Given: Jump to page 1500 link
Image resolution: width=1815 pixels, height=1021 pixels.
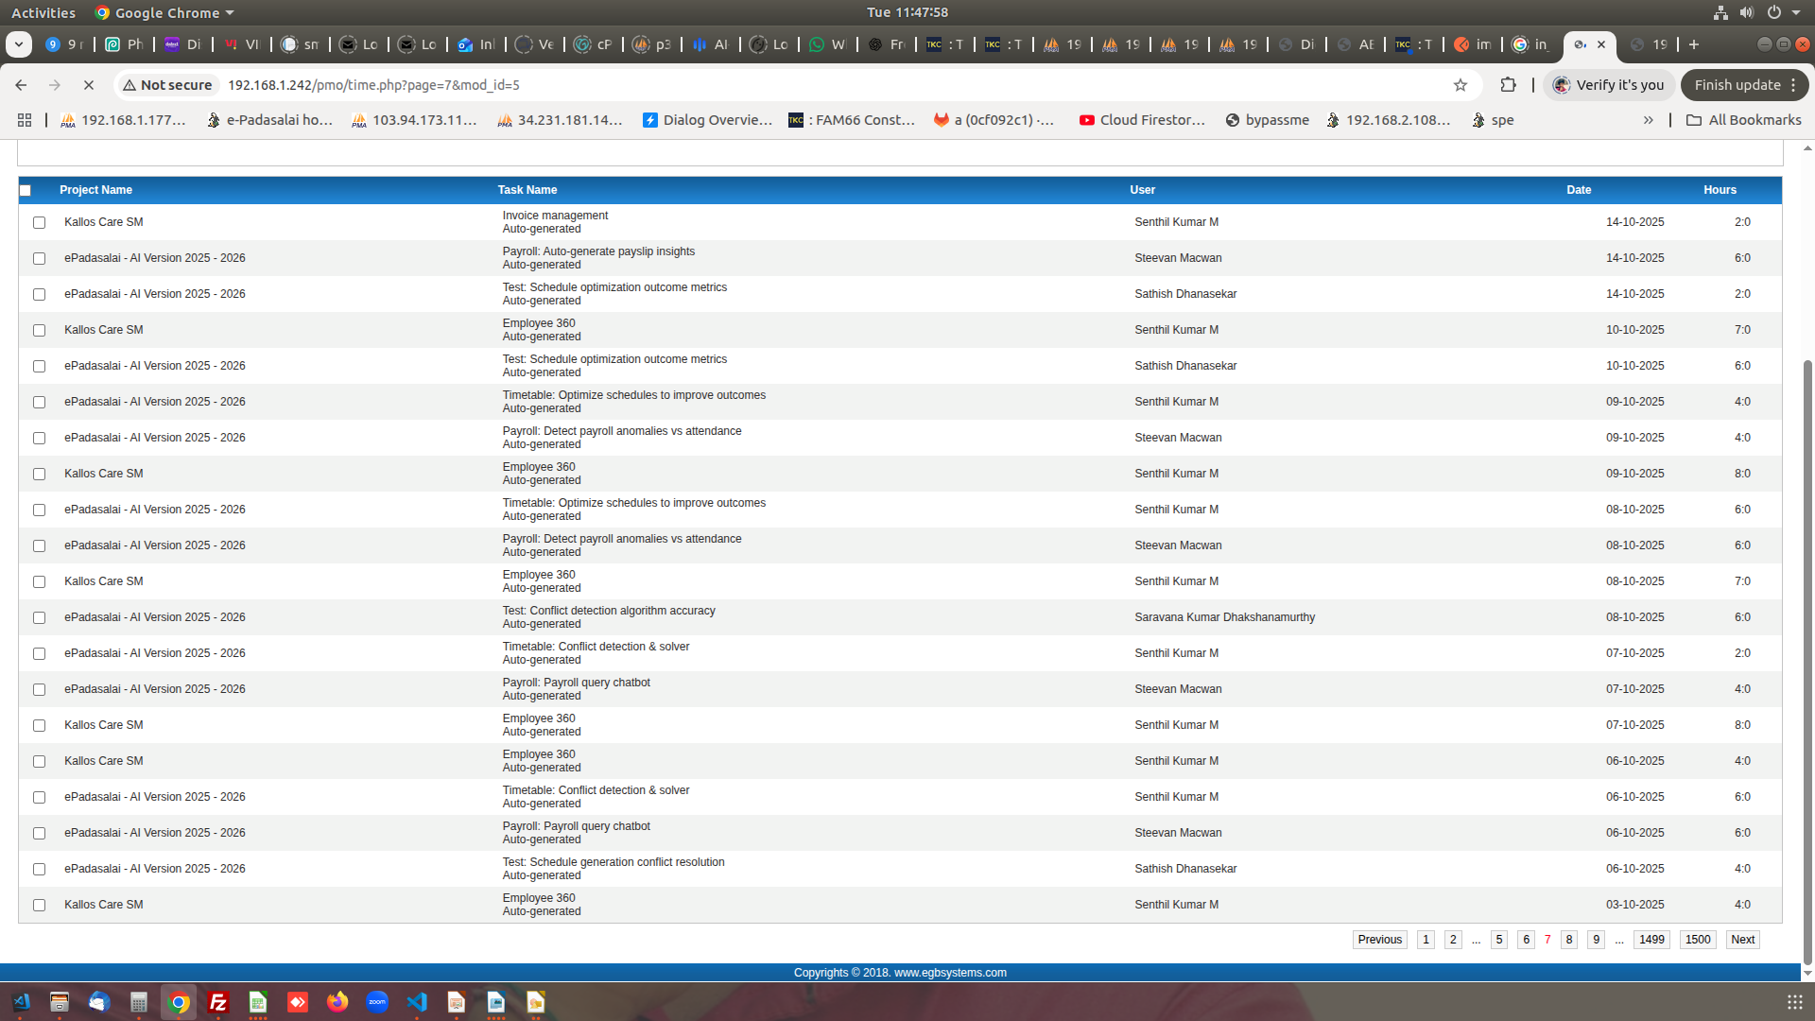Looking at the screenshot, I should coord(1698,940).
